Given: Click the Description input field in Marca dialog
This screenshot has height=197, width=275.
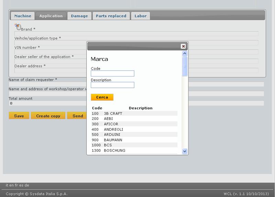Looking at the screenshot, I should tap(112, 85).
